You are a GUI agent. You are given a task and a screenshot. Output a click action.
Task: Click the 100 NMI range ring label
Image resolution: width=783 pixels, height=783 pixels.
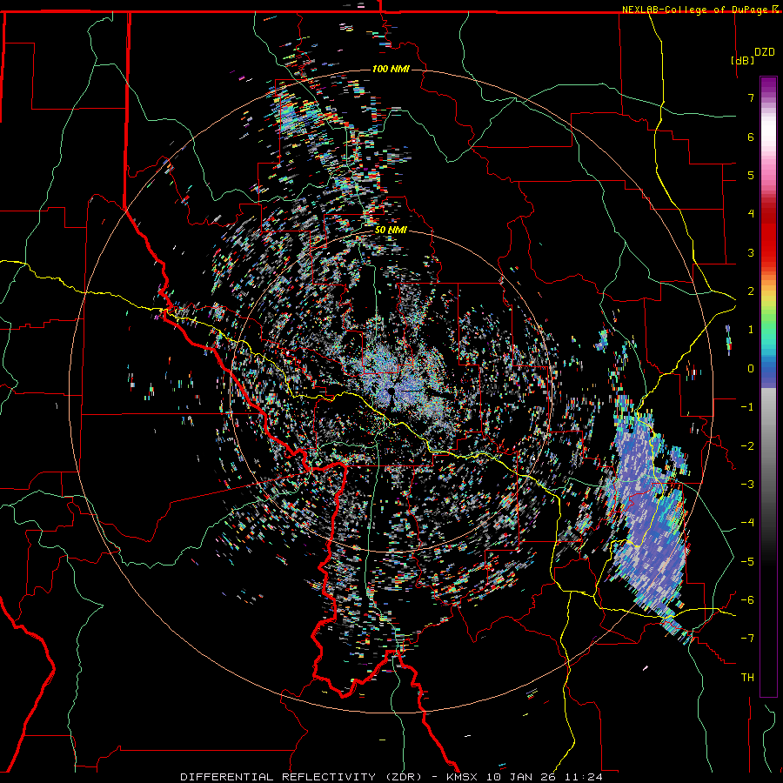pyautogui.click(x=391, y=69)
